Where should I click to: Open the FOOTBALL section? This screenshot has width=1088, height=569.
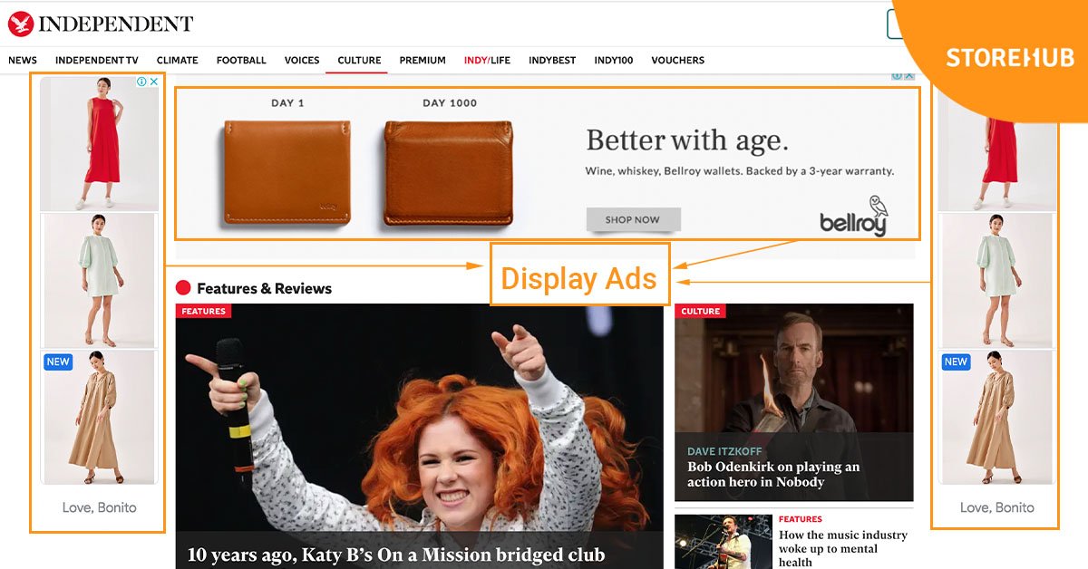241,61
